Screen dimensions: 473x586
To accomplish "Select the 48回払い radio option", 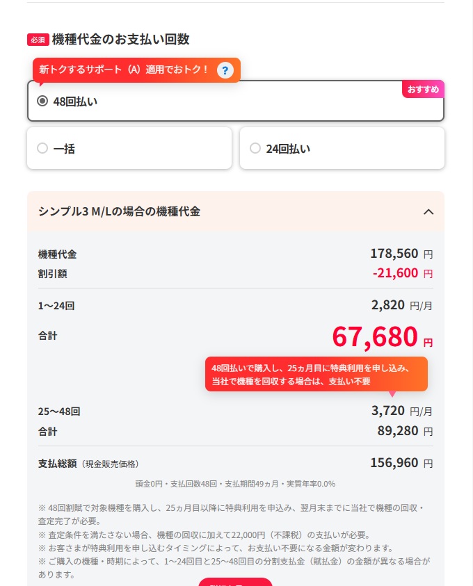I will click(42, 101).
